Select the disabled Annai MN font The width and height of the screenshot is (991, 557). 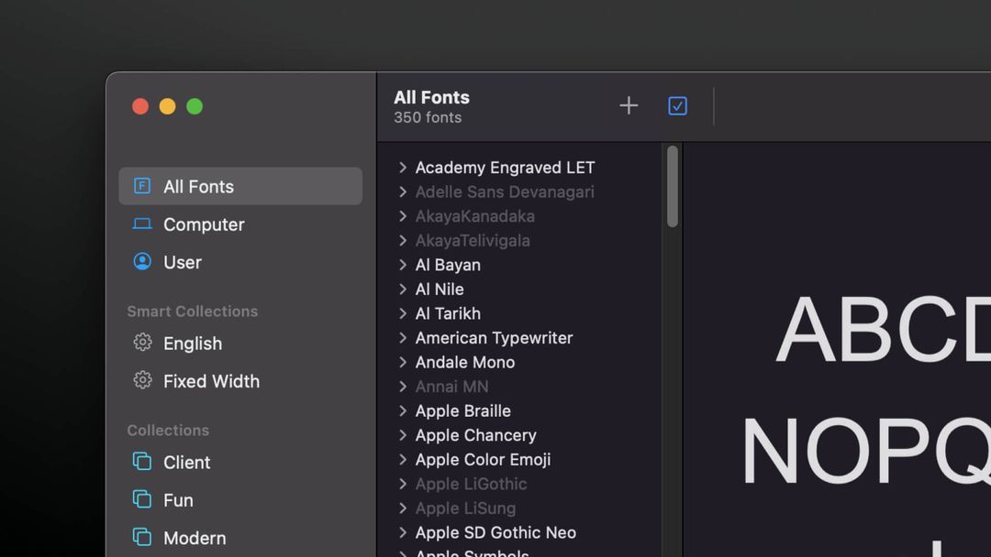[x=451, y=387]
